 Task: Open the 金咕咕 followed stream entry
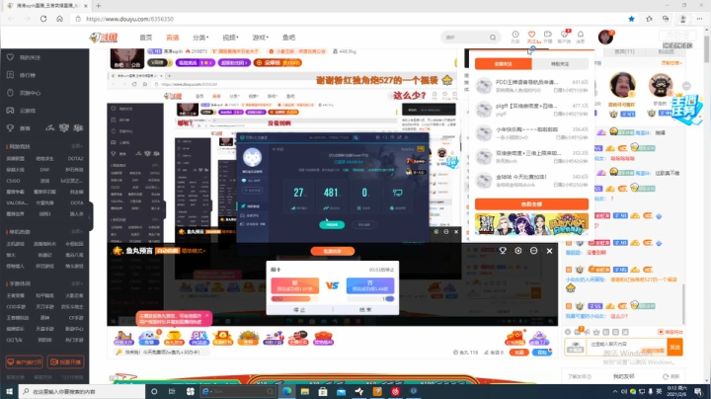point(531,181)
